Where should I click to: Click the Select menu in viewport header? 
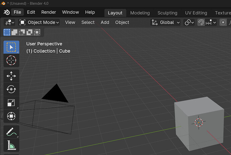click(88, 22)
